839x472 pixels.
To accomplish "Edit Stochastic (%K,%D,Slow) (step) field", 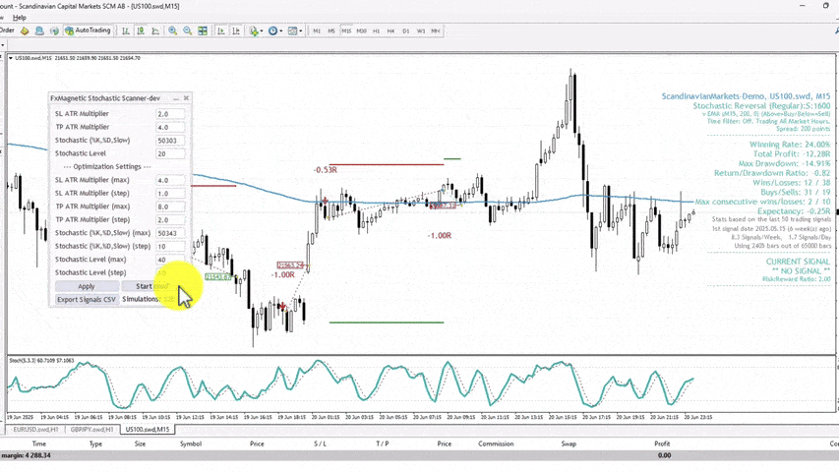I will [170, 246].
